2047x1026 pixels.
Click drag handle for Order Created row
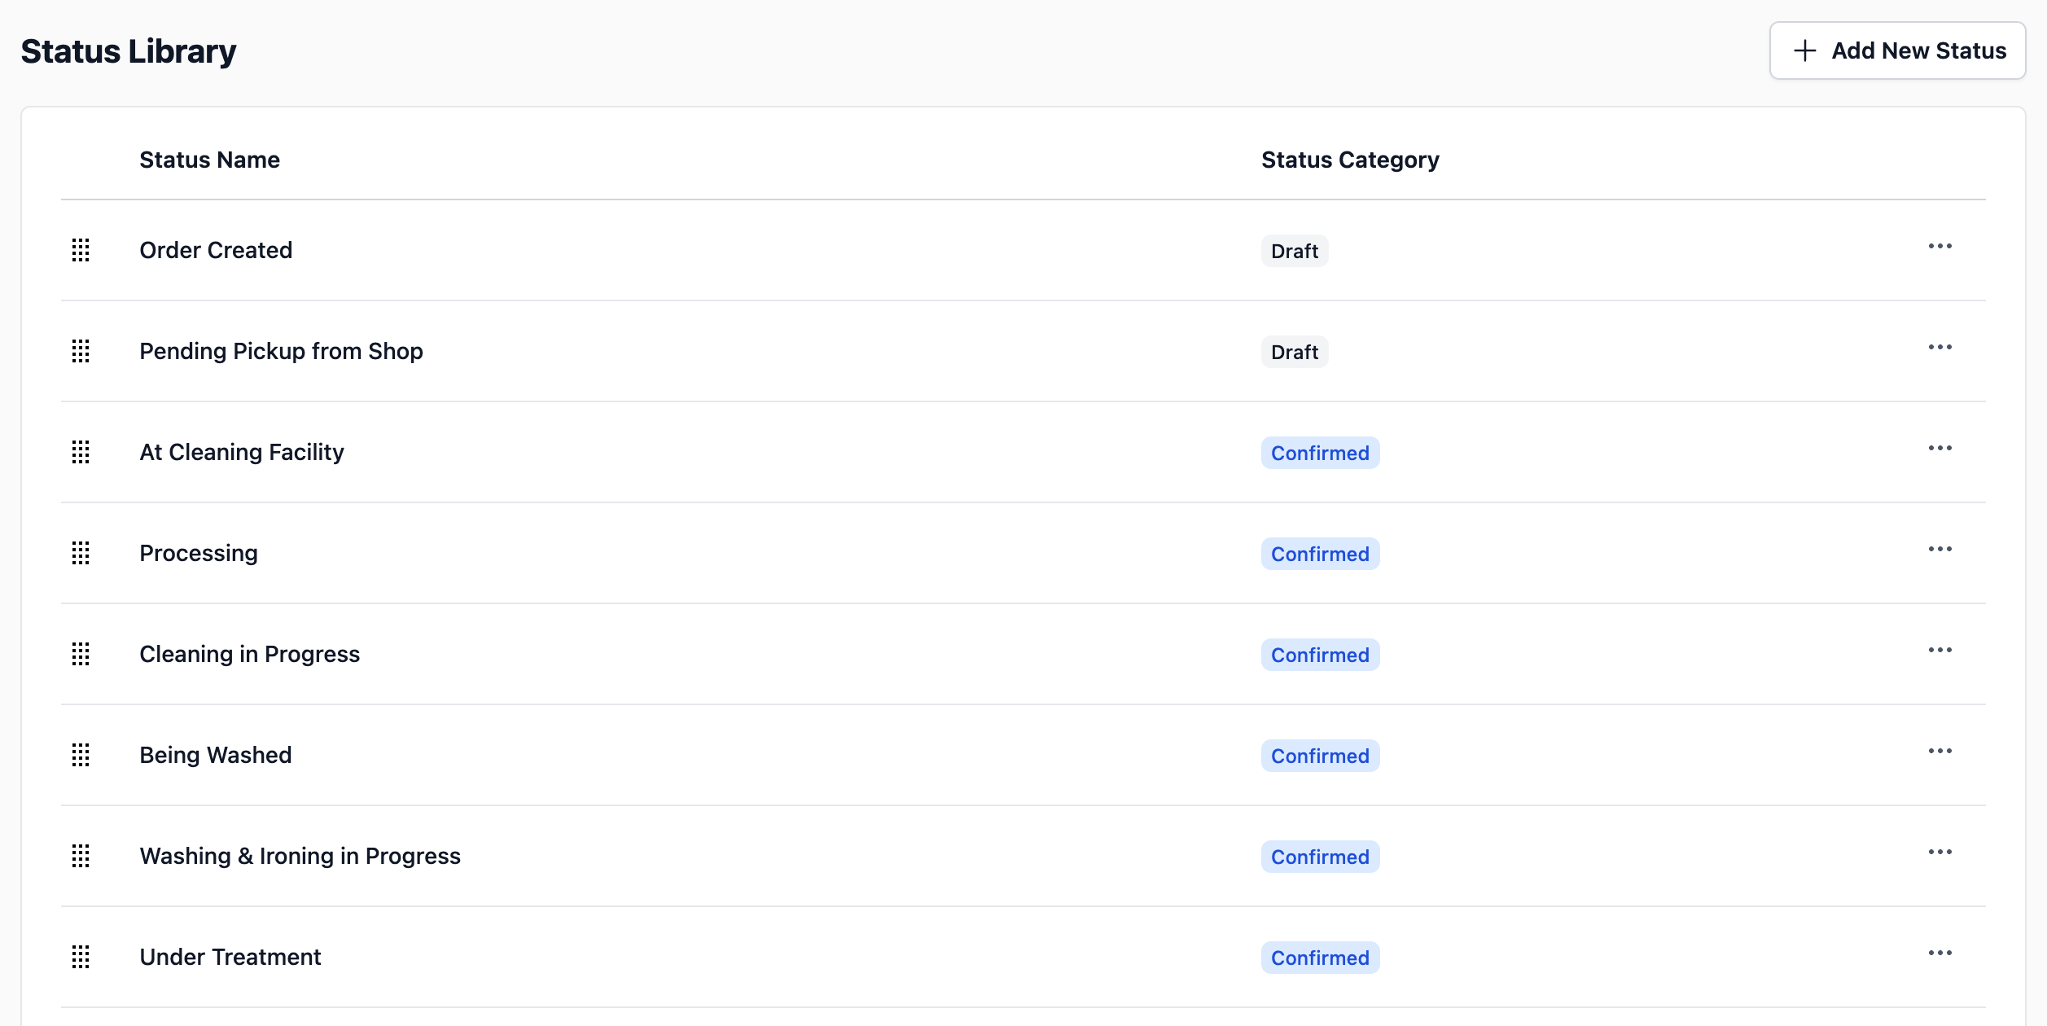click(81, 250)
